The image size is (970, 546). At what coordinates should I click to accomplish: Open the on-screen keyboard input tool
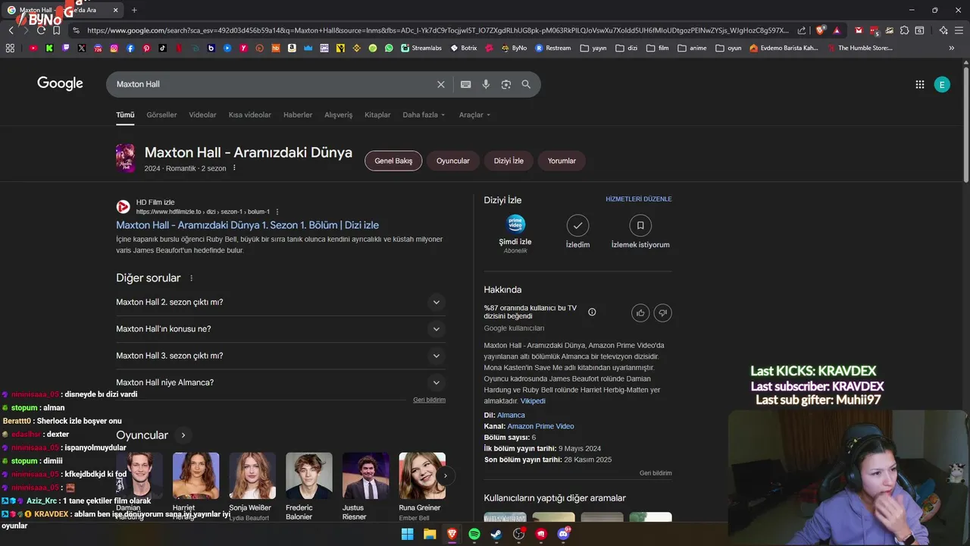(x=465, y=84)
